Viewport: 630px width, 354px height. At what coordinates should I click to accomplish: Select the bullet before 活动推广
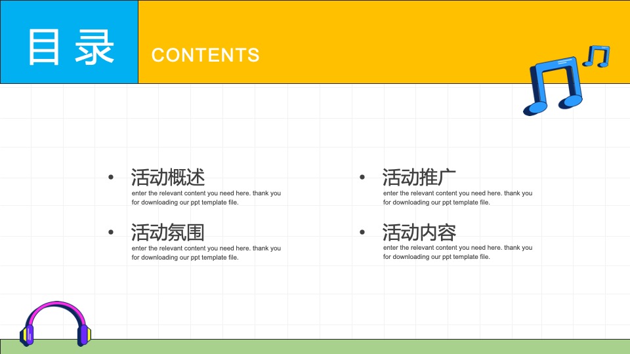point(362,177)
